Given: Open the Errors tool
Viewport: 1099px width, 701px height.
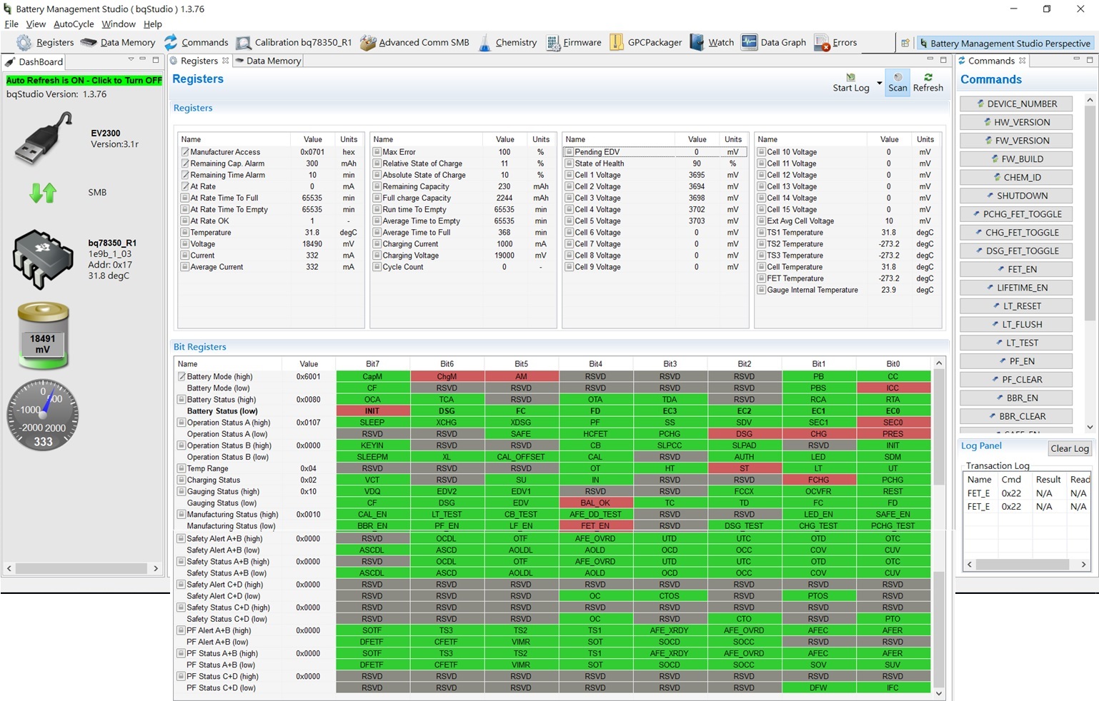Looking at the screenshot, I should pos(835,43).
